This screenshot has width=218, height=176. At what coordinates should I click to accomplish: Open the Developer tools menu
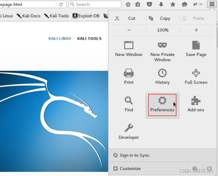[129, 132]
